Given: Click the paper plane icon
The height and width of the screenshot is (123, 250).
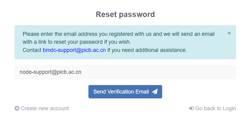Looking at the screenshot, I should click(x=155, y=92).
